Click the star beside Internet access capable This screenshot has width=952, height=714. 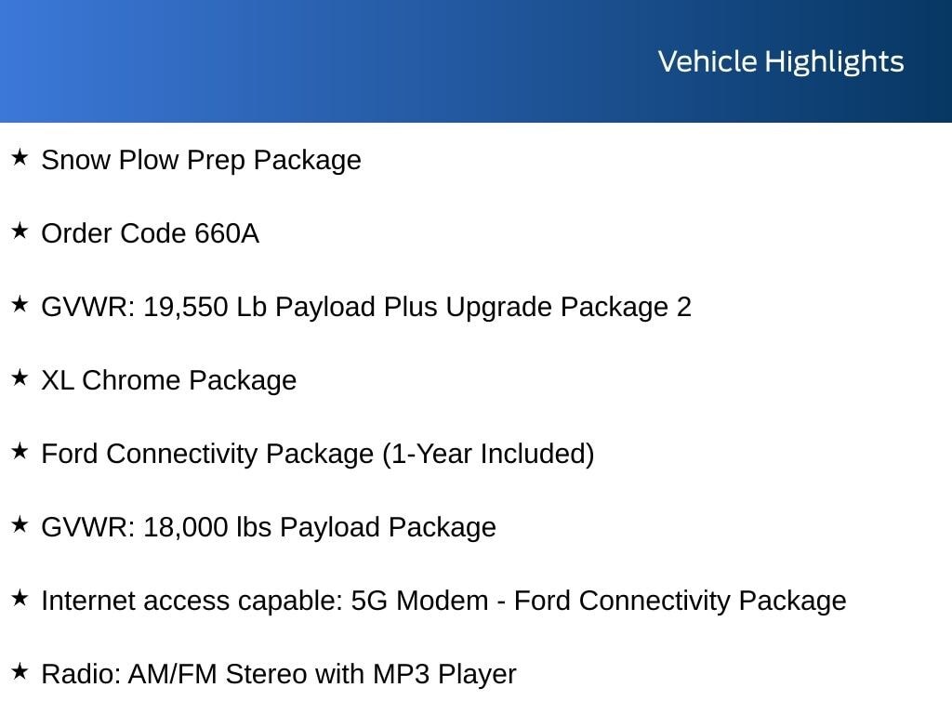tap(20, 598)
